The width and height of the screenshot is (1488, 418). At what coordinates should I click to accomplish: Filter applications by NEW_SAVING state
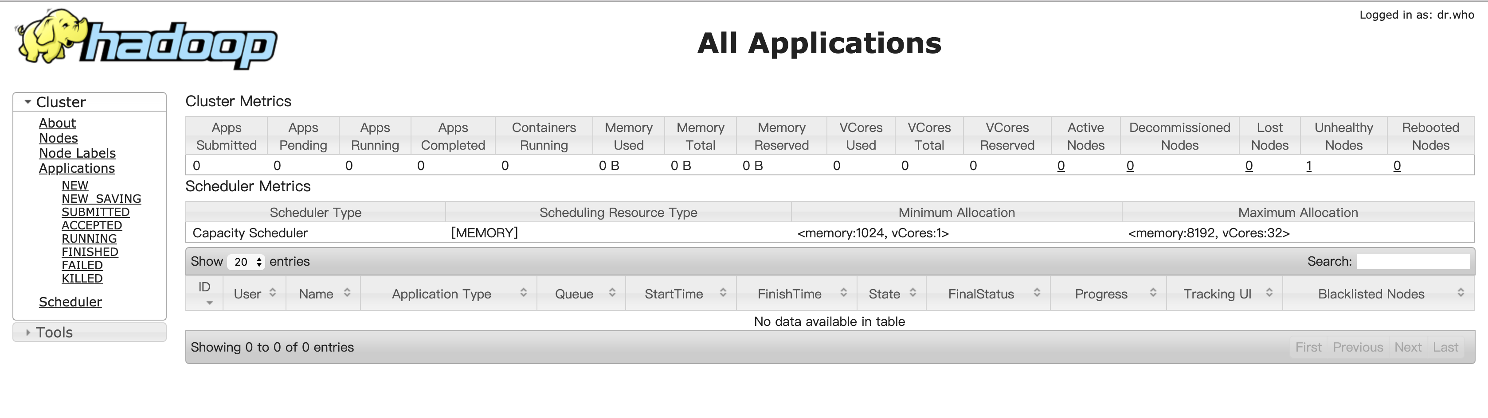101,199
